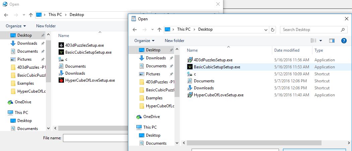Viewport: 352px width, 151px height.
Task: Click change view icon in front dialog
Action: pyautogui.click(x=313, y=41)
